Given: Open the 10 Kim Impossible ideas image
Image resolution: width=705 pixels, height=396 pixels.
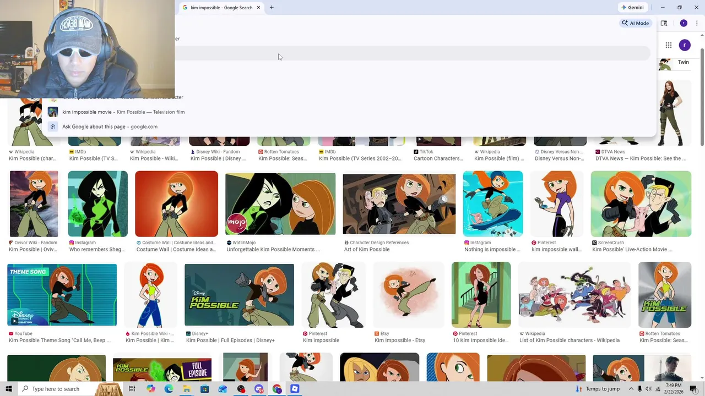Looking at the screenshot, I should tap(481, 295).
